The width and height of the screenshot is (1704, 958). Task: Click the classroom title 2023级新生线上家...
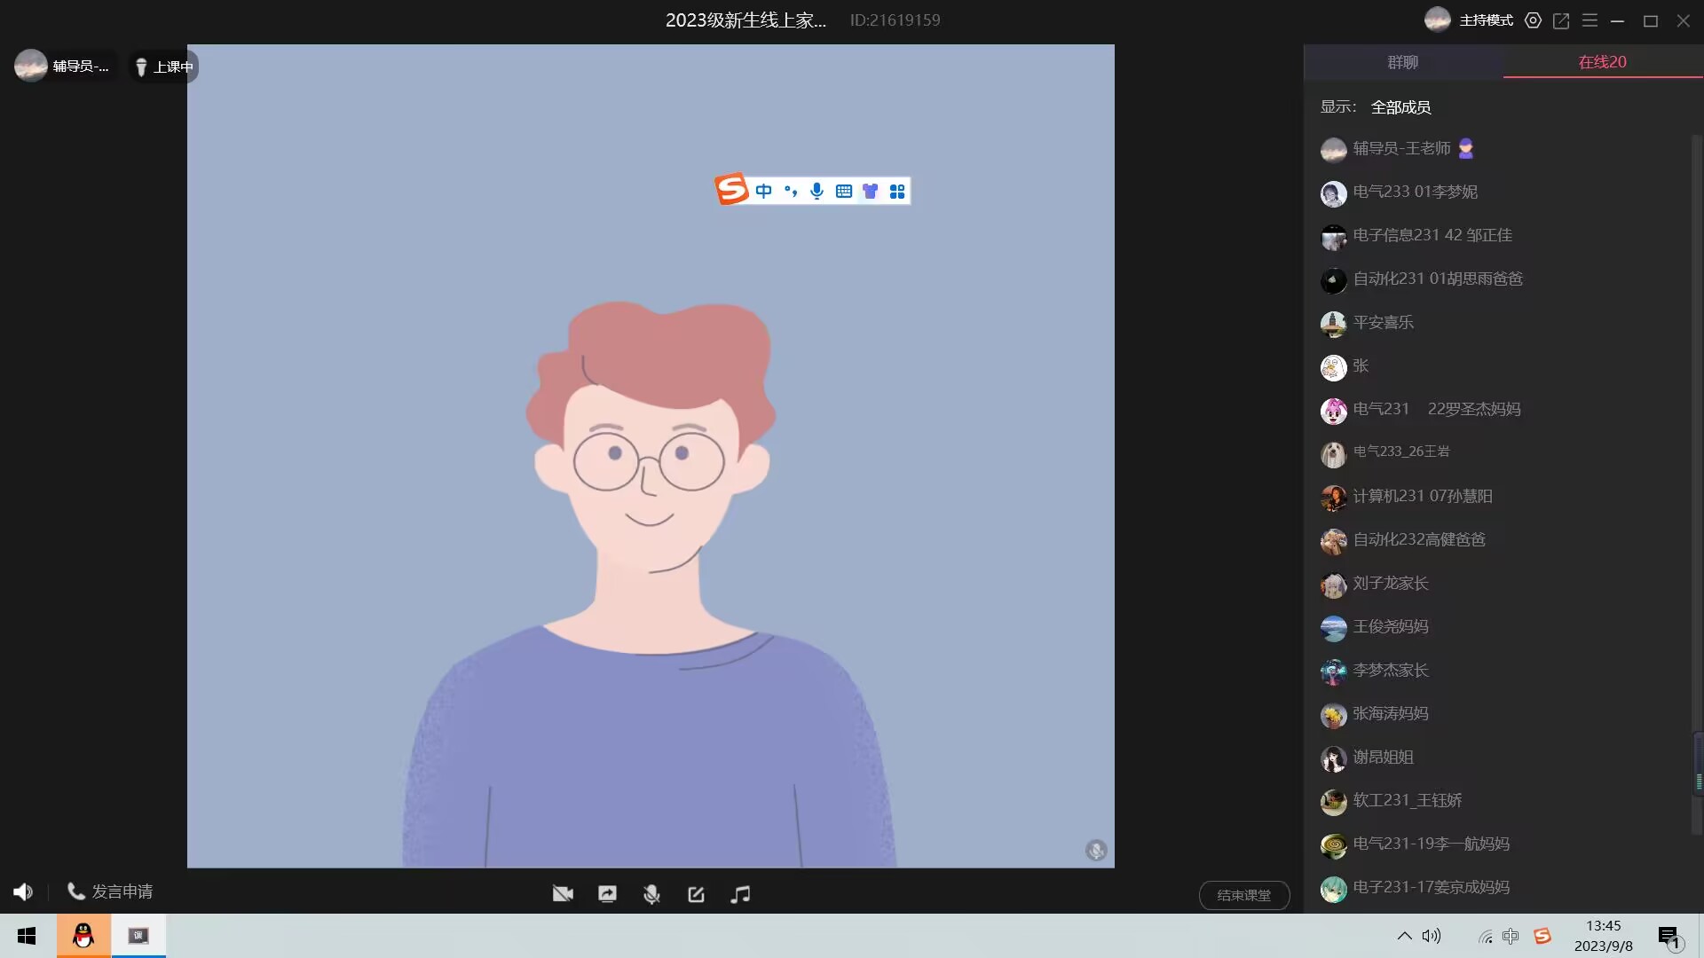coord(745,20)
